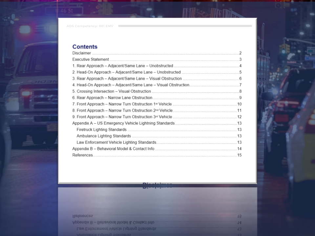Click the 'ADS Competency: 001 EMV' header text
315x236 pixels.
pos(90,26)
